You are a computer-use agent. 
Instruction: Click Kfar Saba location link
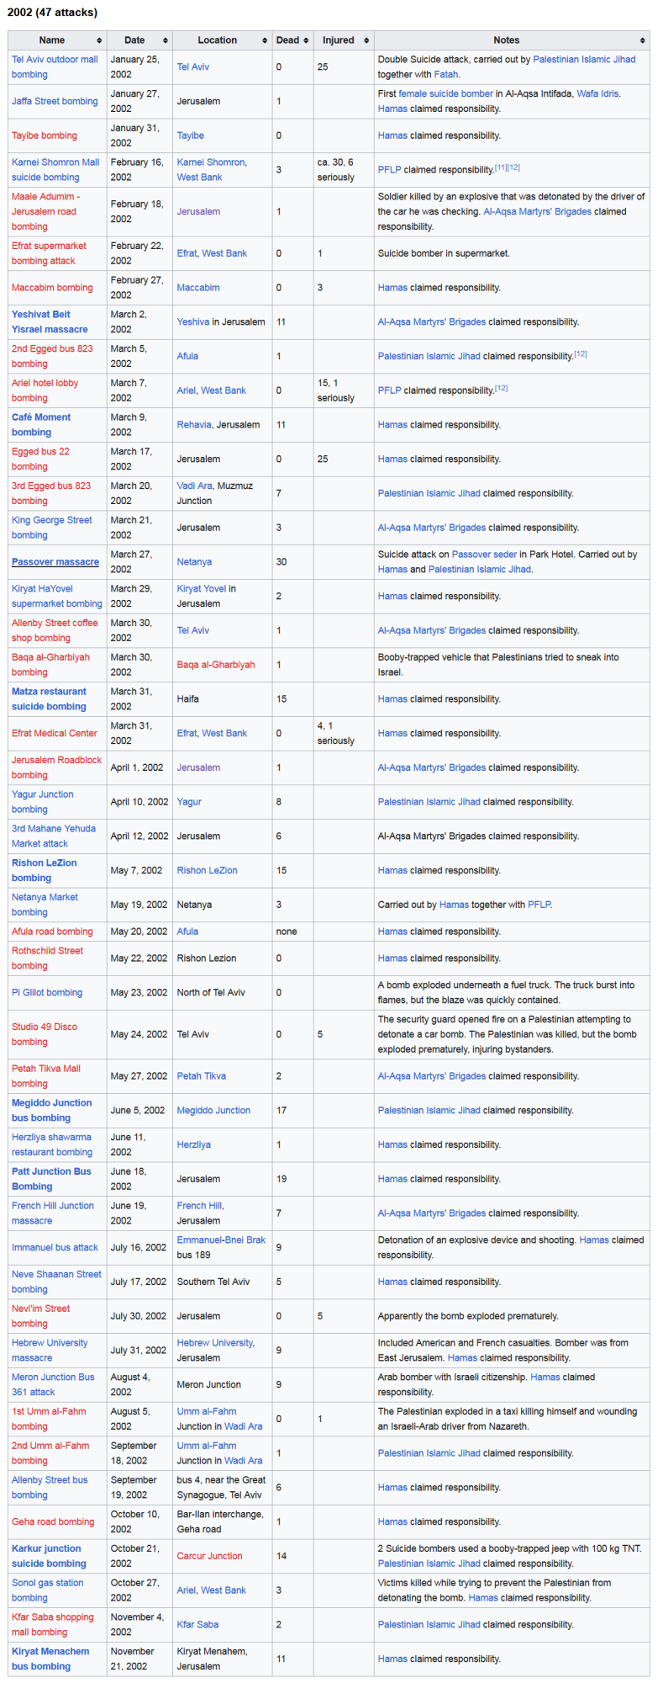(x=197, y=1625)
